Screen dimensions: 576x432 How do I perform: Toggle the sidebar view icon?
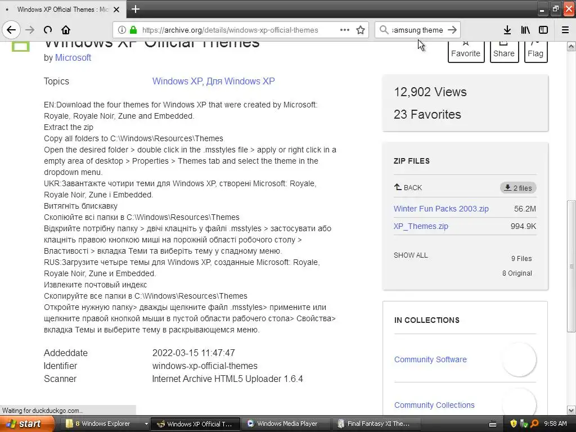tap(543, 30)
